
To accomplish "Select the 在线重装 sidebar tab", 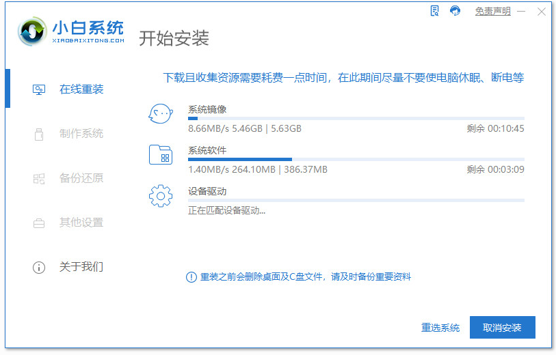I will tap(81, 89).
